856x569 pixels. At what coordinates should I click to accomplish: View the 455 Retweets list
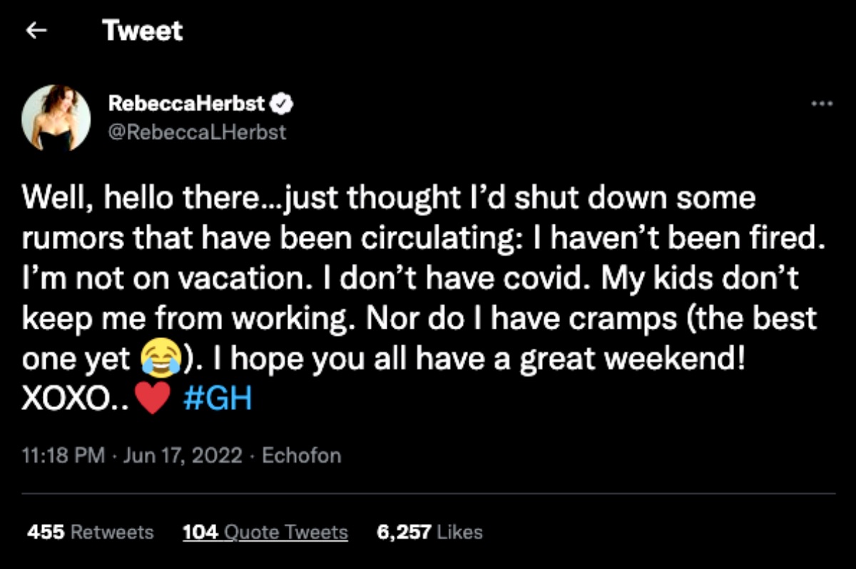[90, 532]
